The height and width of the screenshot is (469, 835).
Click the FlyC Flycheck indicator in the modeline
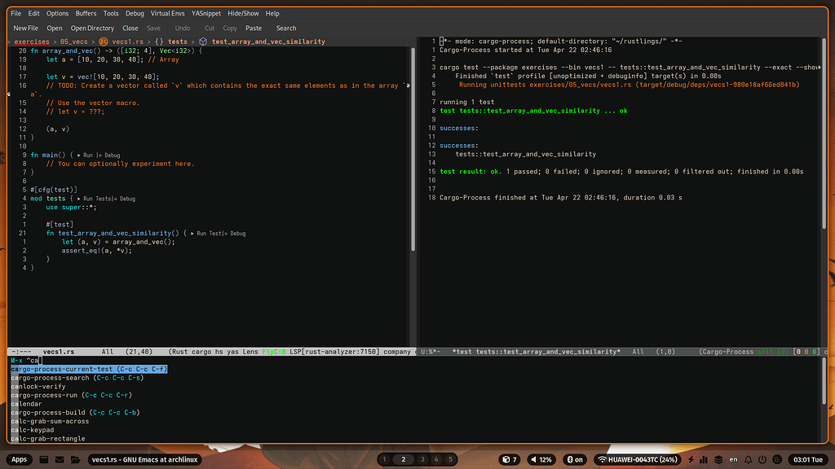[274, 352]
